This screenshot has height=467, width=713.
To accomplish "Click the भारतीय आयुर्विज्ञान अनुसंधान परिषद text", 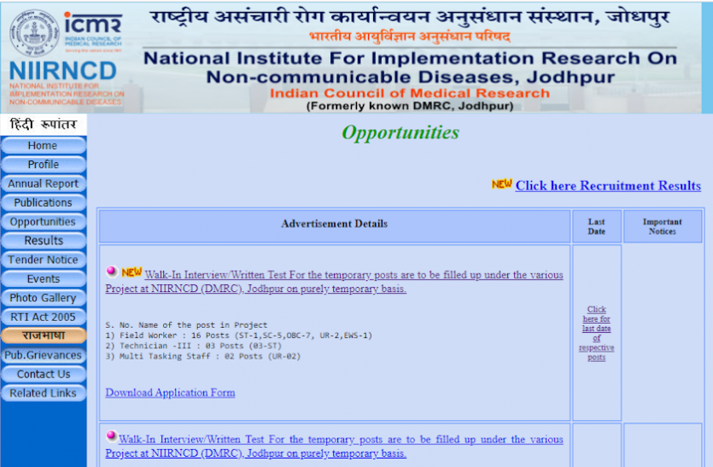I will tap(410, 37).
